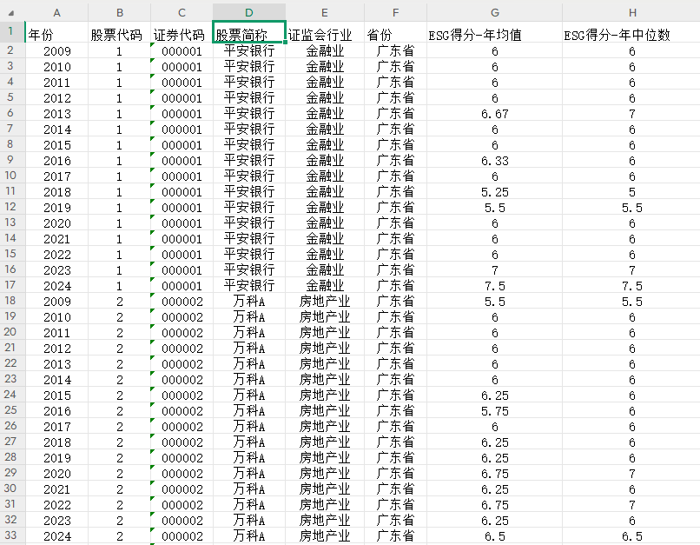Click year cell 2009 in row 2
This screenshot has height=545, width=700.
coord(56,51)
